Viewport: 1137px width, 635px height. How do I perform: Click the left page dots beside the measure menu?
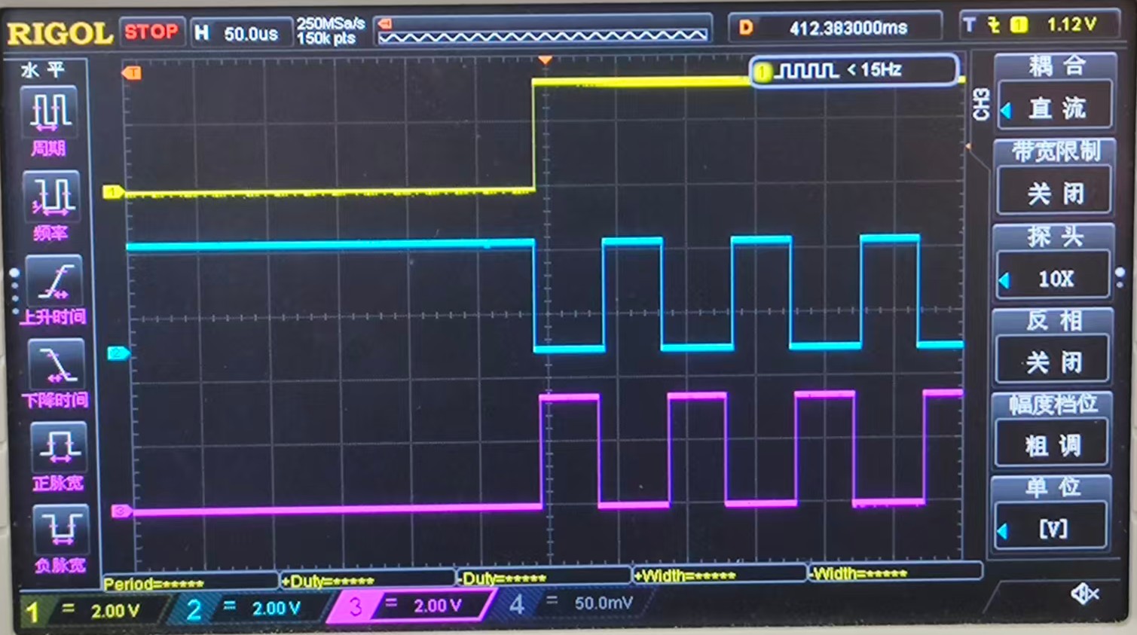[x=14, y=291]
